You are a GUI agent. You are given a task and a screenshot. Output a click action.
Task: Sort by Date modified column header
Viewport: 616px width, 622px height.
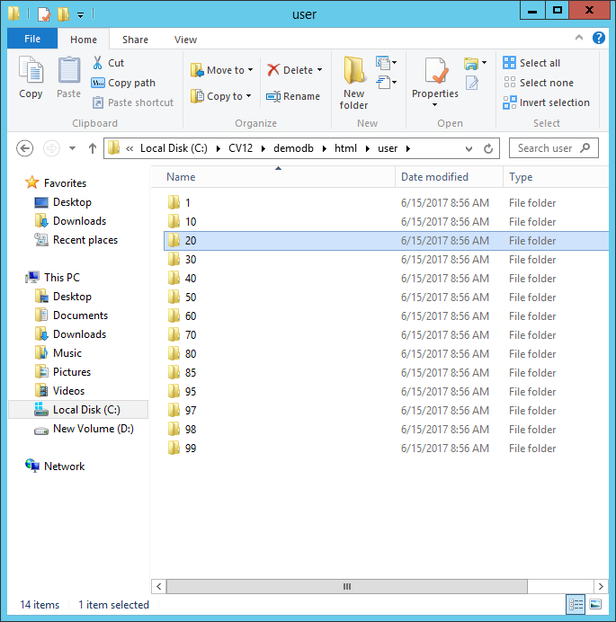[x=449, y=177]
